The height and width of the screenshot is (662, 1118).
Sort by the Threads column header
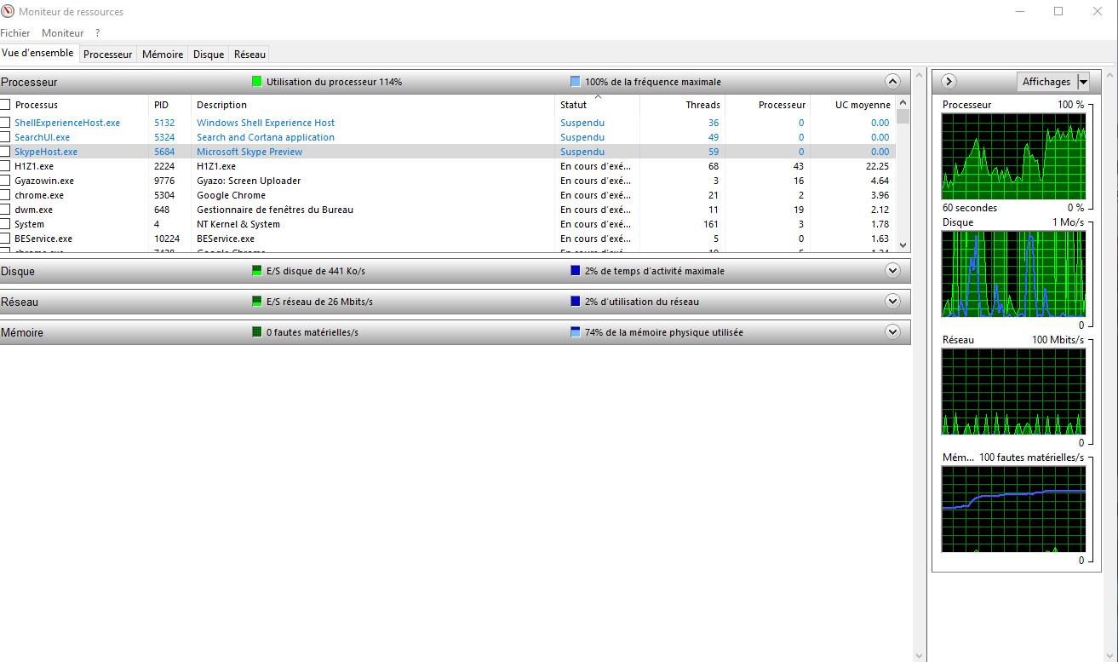coord(682,105)
